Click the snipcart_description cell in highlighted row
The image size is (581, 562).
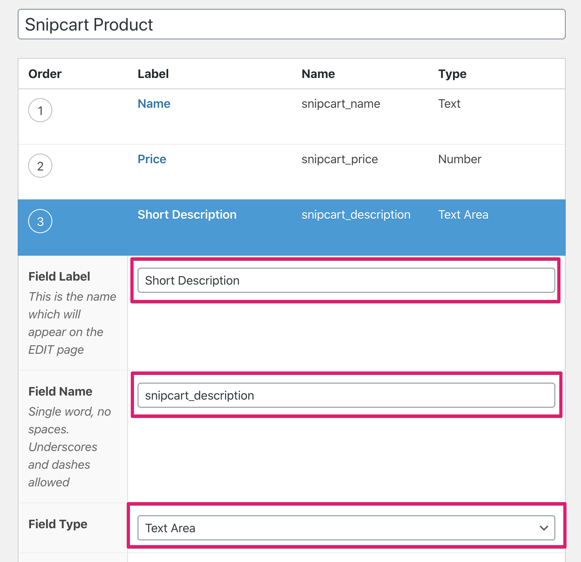(356, 215)
